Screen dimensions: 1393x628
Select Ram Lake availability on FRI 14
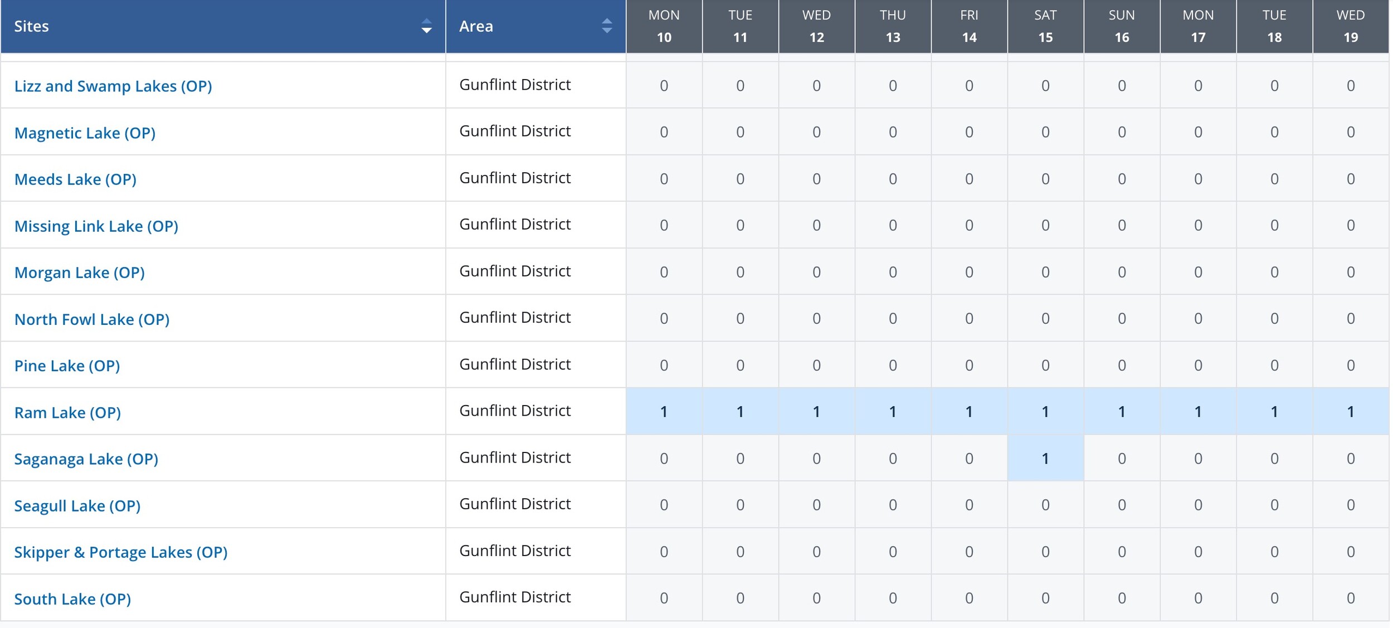pos(970,411)
